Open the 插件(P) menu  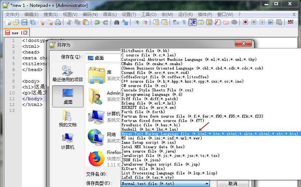205,14
